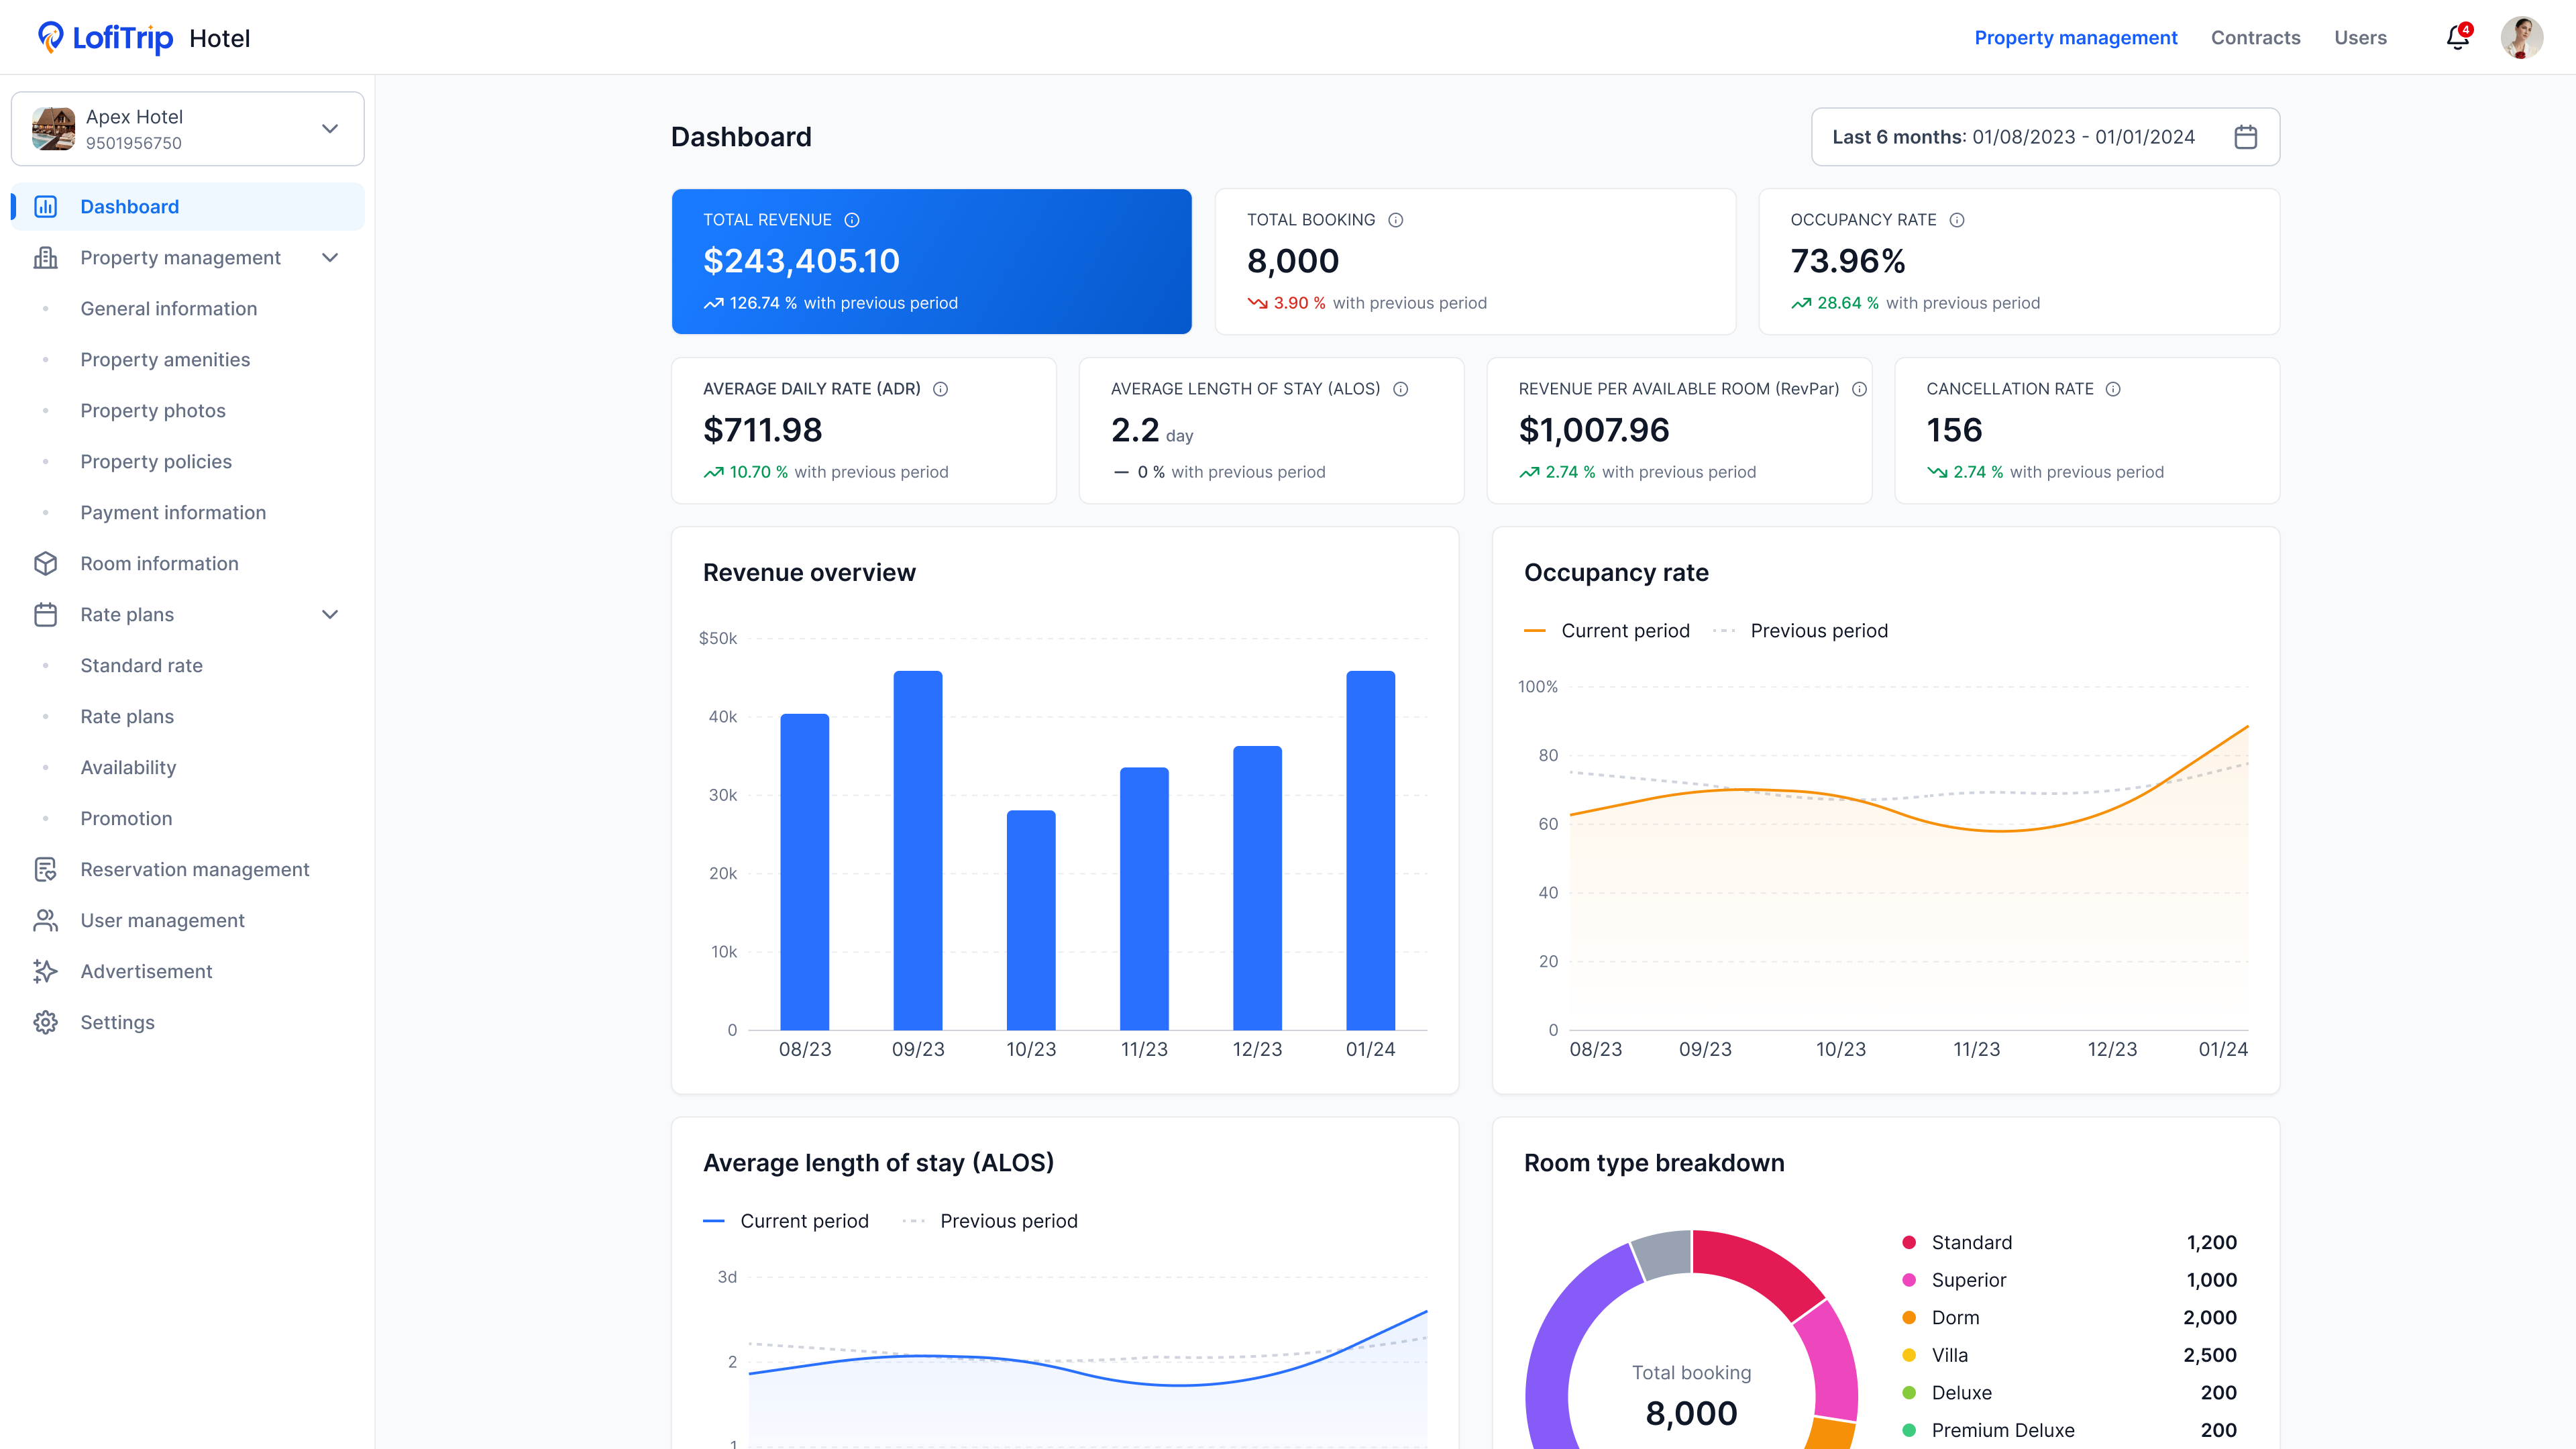
Task: Click the Dashboard chart icon in sidebar
Action: (x=46, y=207)
